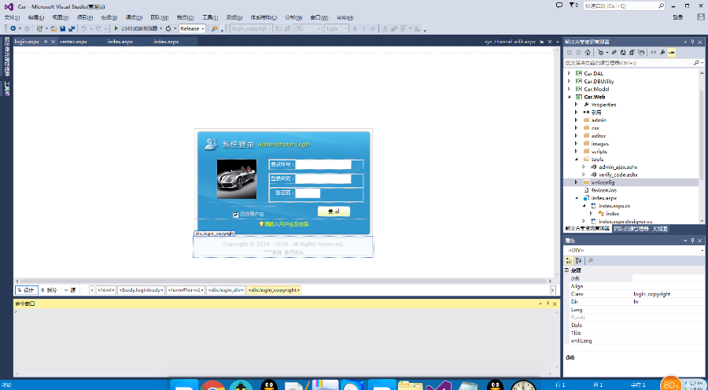Click the navigate backward toolbar arrow
The width and height of the screenshot is (708, 390).
pyautogui.click(x=12, y=28)
